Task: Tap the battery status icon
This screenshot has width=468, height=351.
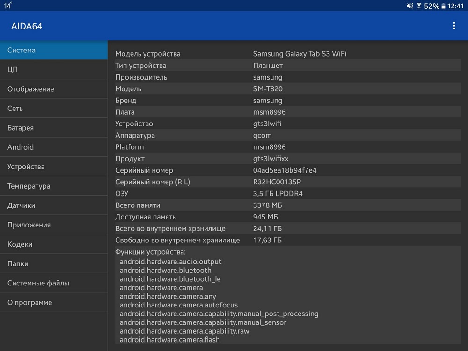Action: pyautogui.click(x=443, y=6)
